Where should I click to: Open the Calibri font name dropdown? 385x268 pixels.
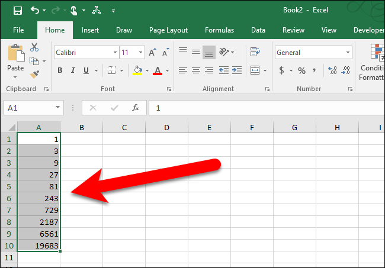(x=115, y=53)
